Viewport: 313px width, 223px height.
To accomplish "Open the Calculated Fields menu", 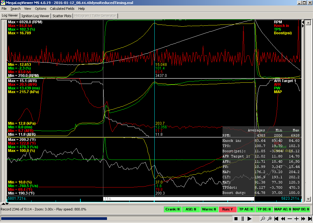I will [62, 9].
